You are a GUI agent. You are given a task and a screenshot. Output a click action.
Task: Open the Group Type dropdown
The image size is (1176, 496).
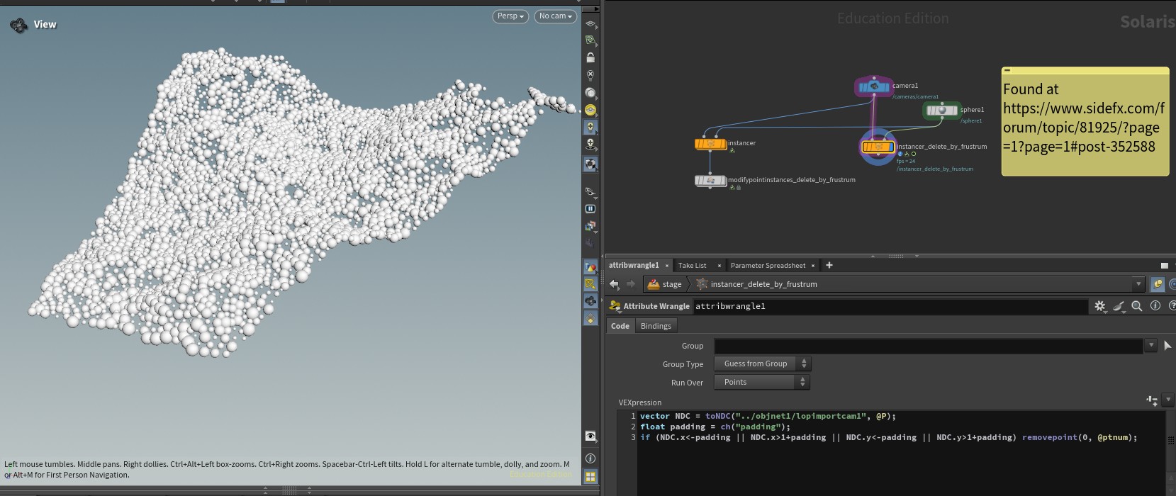(x=762, y=363)
